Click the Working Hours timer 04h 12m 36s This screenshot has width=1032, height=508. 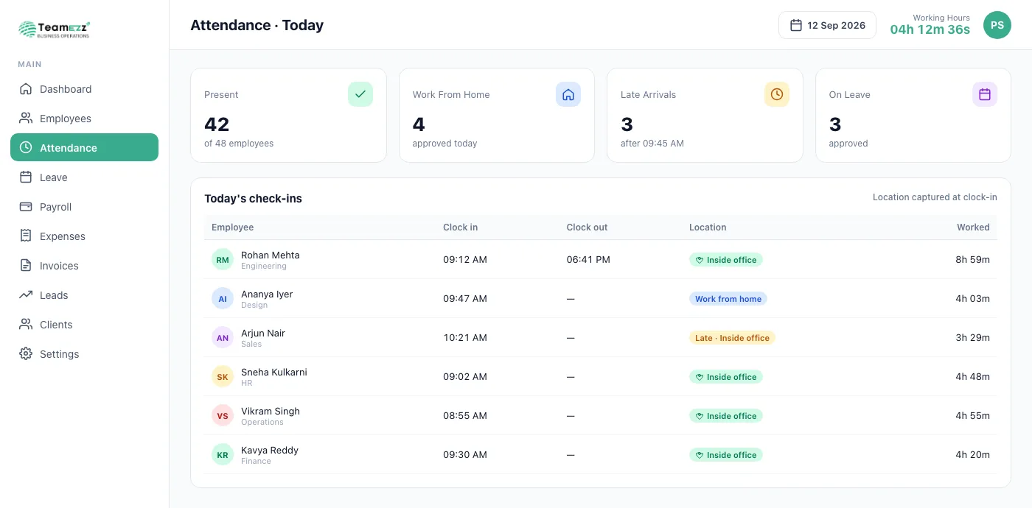pyautogui.click(x=930, y=29)
